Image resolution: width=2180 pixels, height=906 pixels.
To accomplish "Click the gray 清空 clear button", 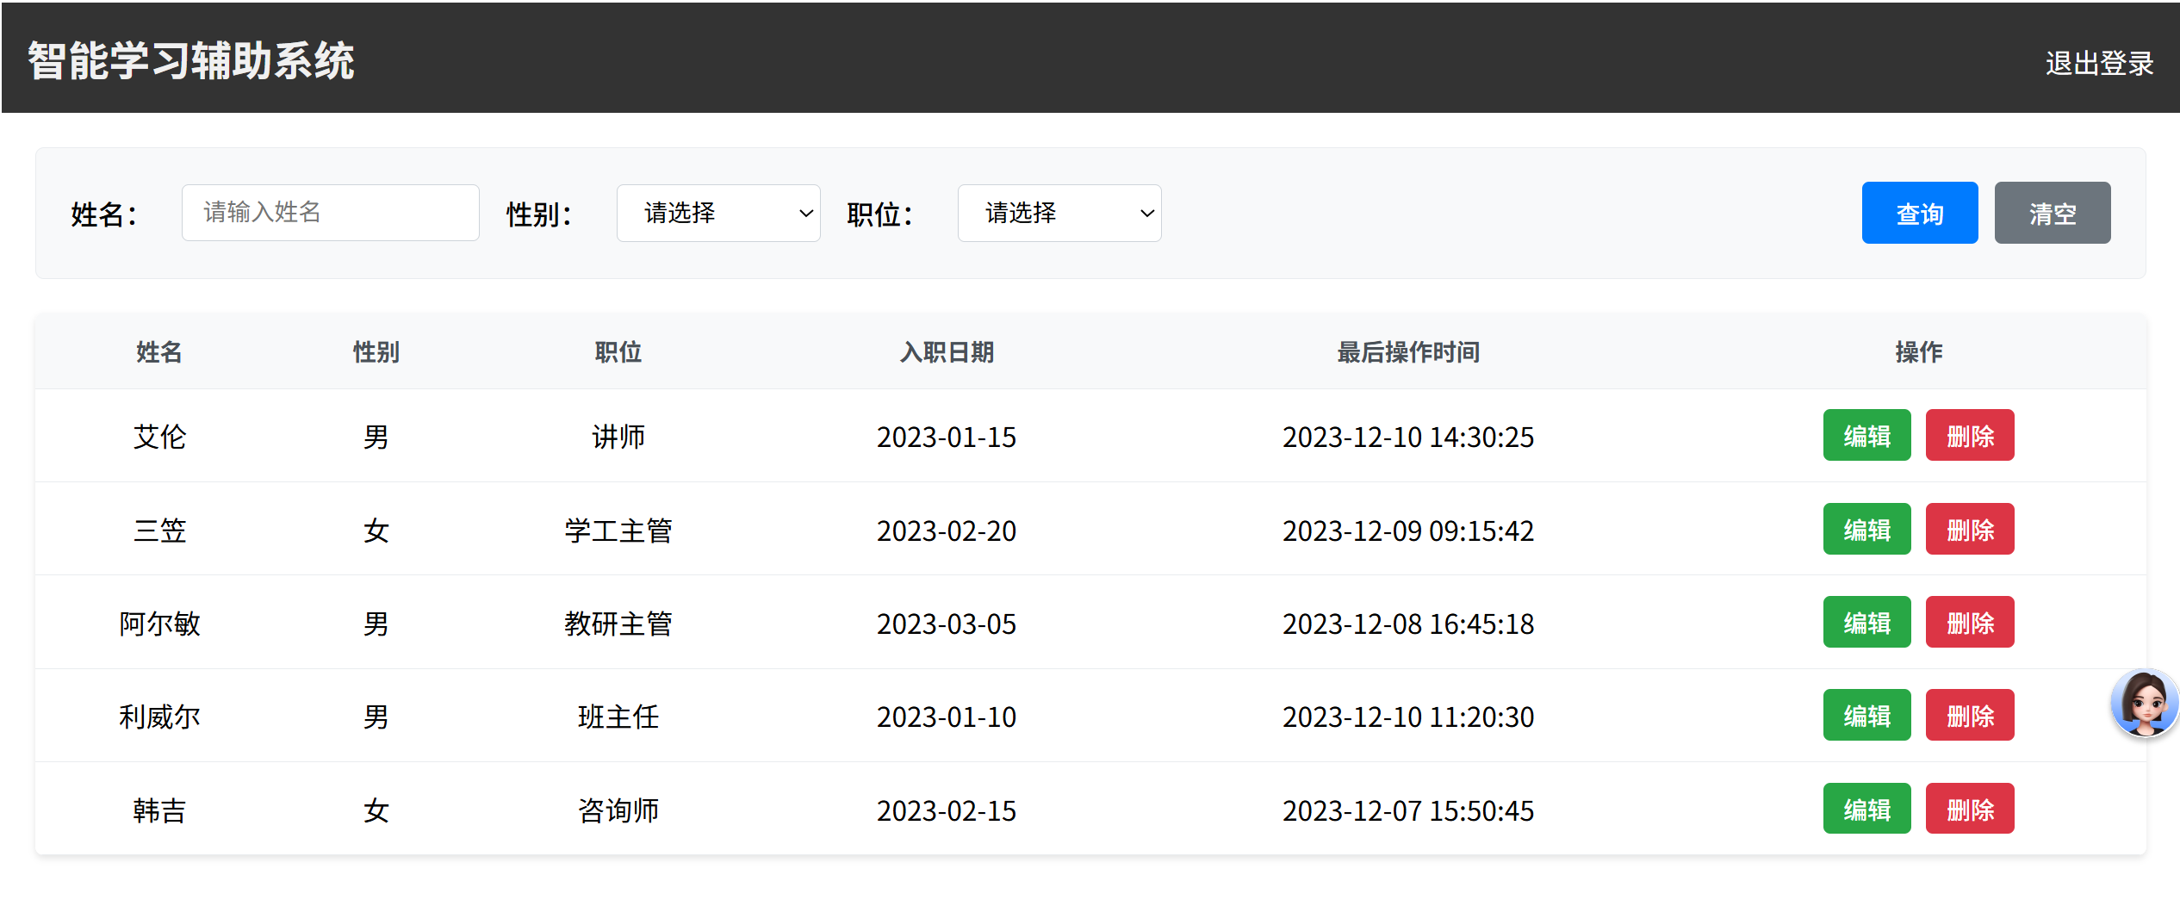I will 2053,213.
